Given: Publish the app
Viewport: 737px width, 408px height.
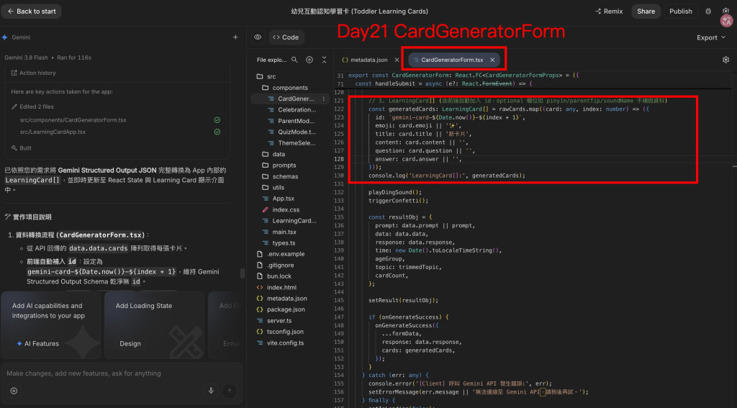Looking at the screenshot, I should 681,12.
